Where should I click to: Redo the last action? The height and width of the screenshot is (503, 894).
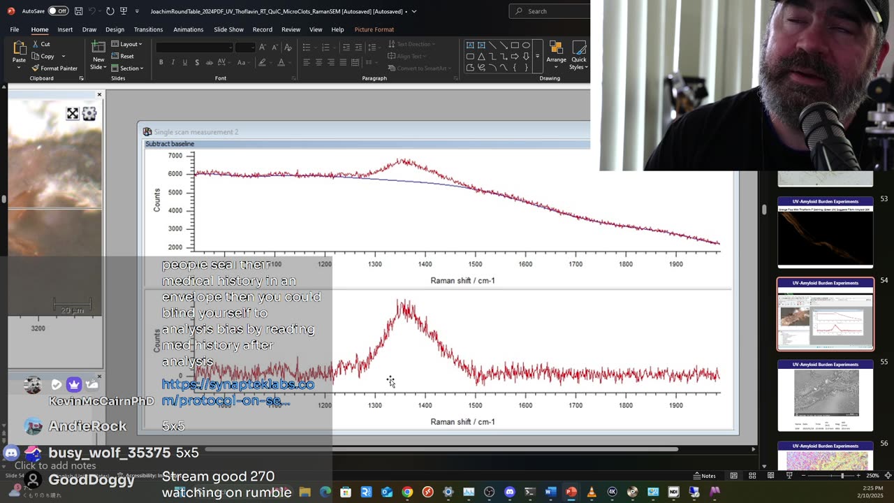click(110, 11)
